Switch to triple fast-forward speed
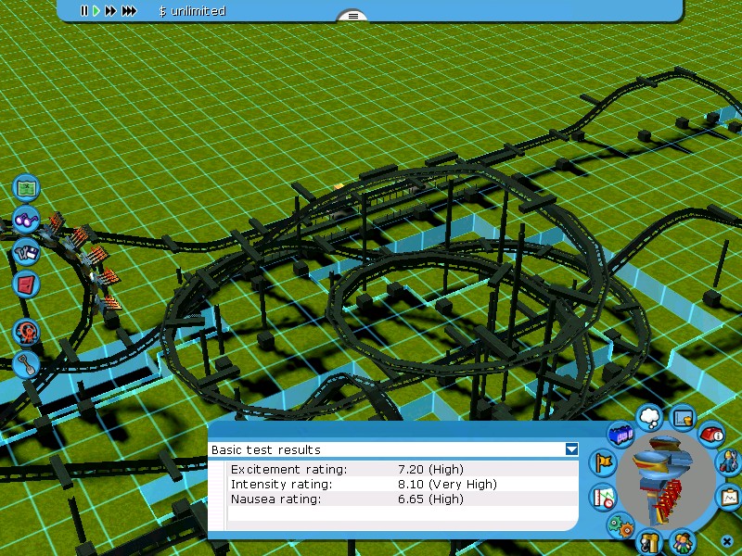 (x=129, y=11)
